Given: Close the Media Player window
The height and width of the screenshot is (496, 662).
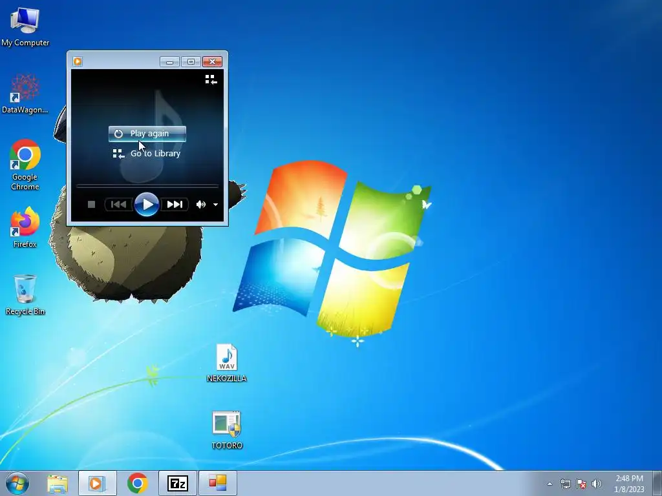Looking at the screenshot, I should [212, 62].
